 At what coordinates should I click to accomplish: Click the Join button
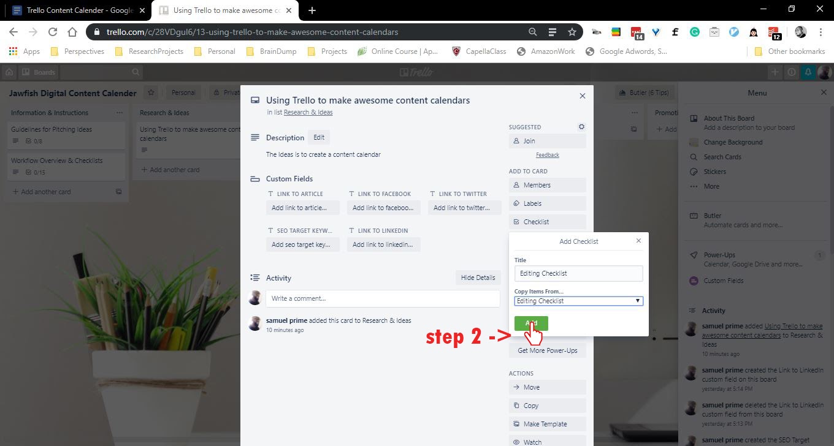547,141
